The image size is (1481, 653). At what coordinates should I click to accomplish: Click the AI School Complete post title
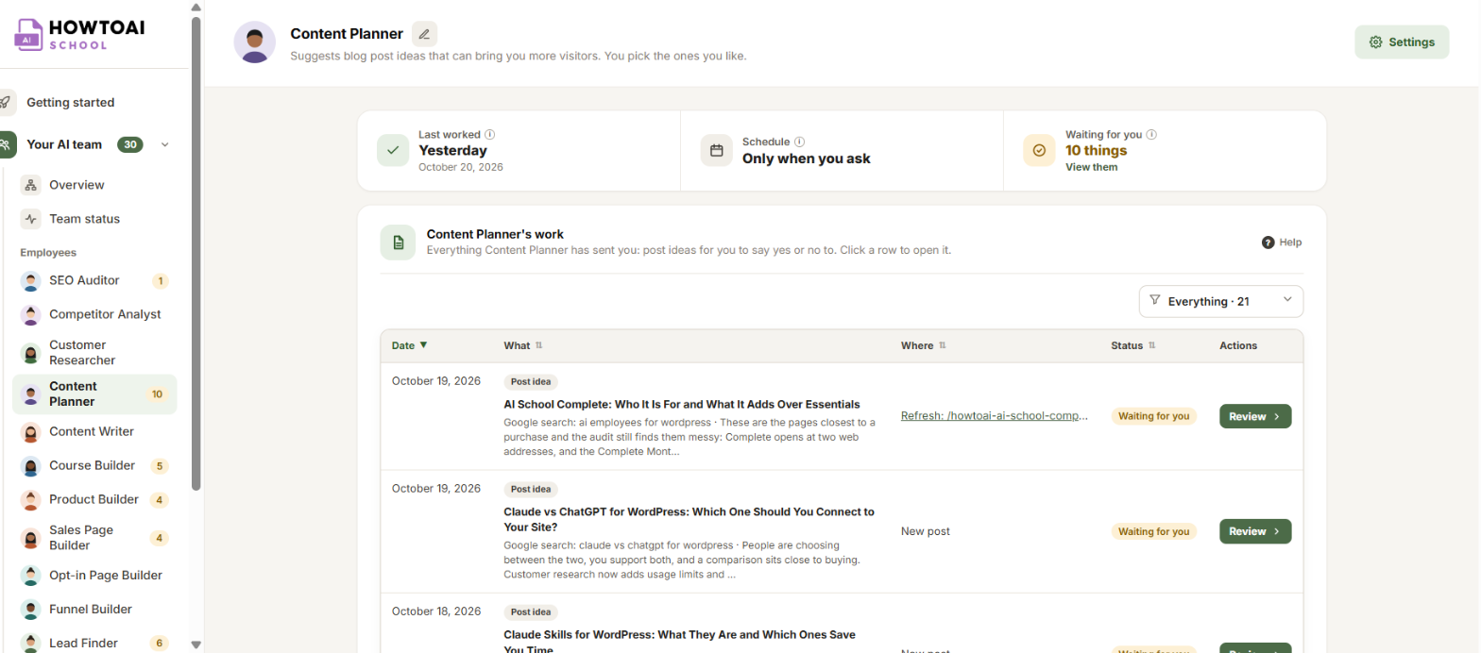682,404
